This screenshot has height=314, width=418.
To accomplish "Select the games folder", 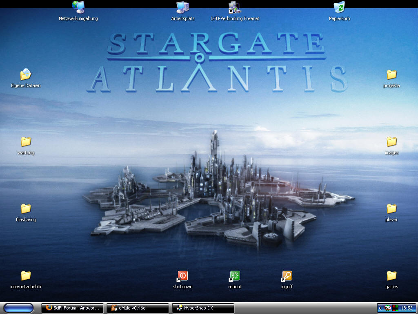I will pyautogui.click(x=391, y=276).
